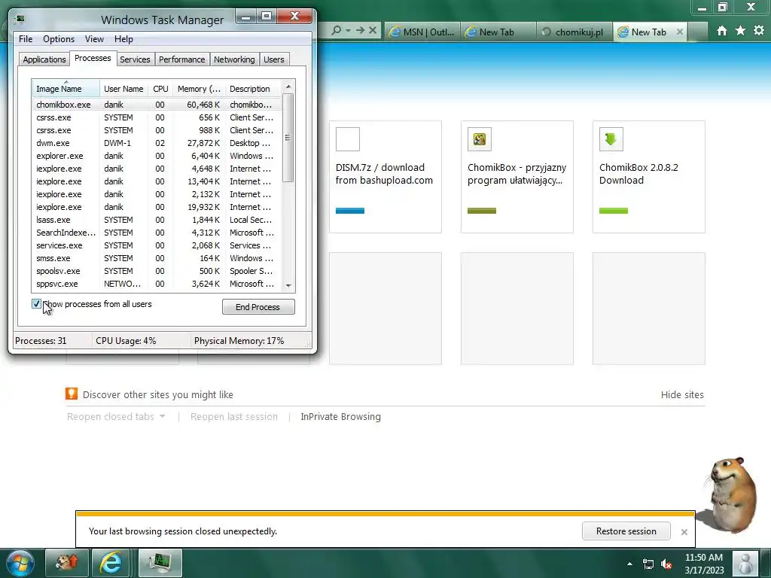Image resolution: width=771 pixels, height=578 pixels.
Task: Open the blank new tab button in IE
Action: [697, 32]
